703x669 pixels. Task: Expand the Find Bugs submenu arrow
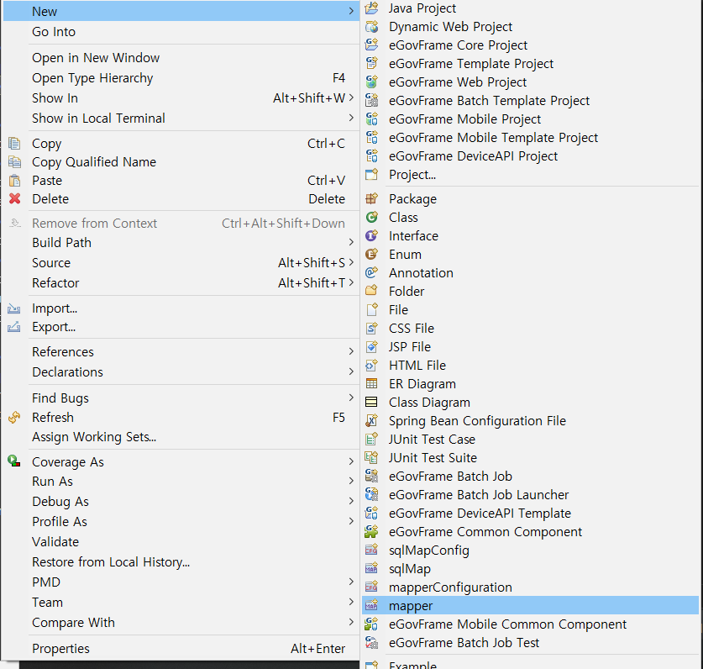click(x=351, y=398)
